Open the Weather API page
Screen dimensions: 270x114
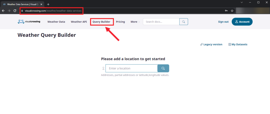[x=79, y=22]
